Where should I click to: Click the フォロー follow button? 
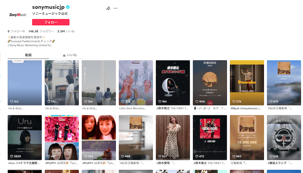point(51,22)
